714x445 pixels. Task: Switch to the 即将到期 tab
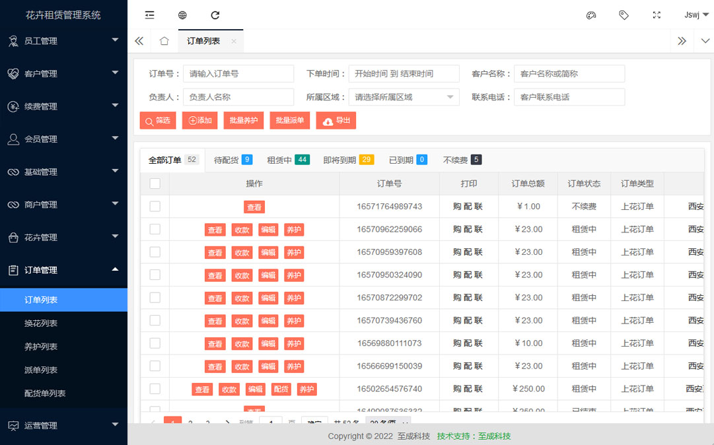pyautogui.click(x=348, y=160)
